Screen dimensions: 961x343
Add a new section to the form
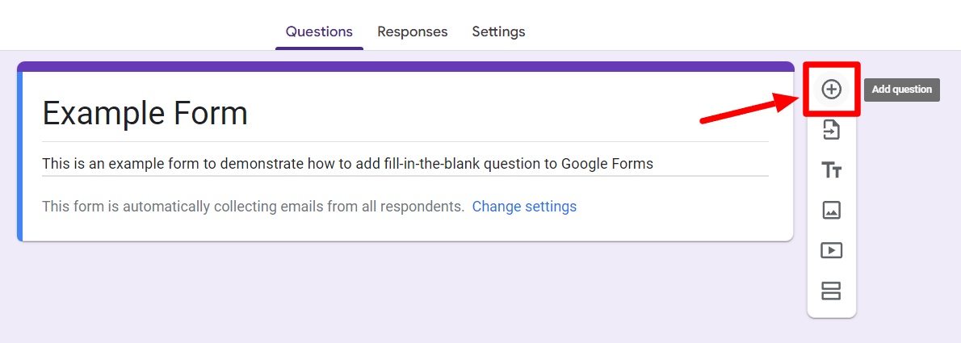tap(831, 291)
